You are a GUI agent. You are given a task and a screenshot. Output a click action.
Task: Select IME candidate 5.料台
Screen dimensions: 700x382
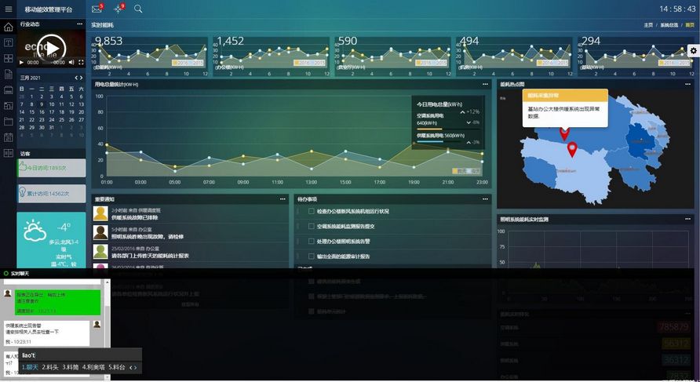[x=116, y=367]
